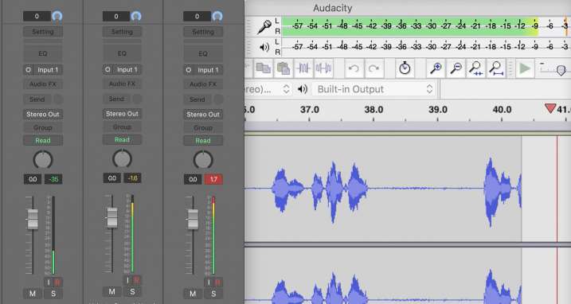
Task: Mute the channel strip peaking at -1.6
Action: point(111,291)
